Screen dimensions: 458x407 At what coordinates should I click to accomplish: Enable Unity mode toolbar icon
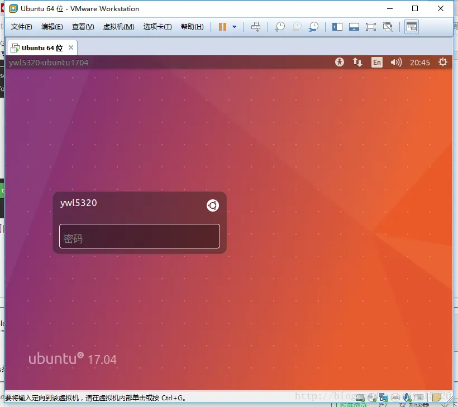click(x=388, y=27)
